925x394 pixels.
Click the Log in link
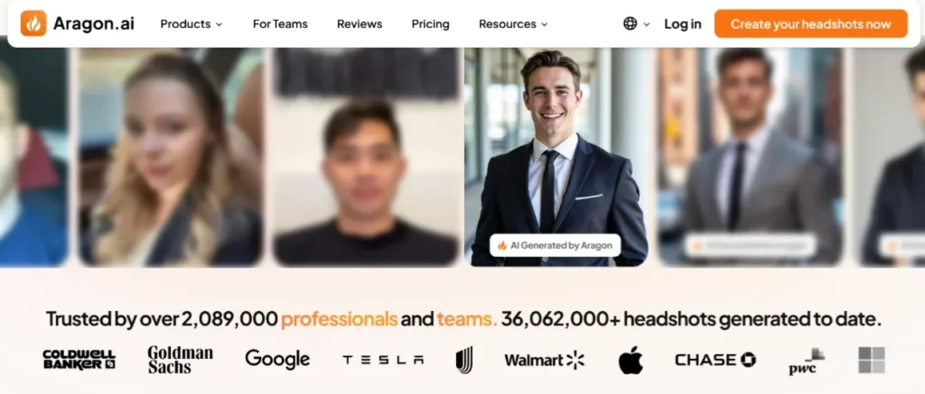coord(683,24)
